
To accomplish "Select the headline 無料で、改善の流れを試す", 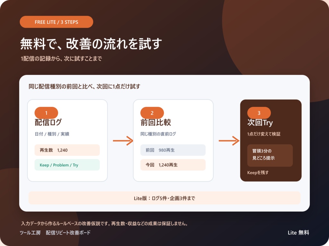I will pos(91,44).
